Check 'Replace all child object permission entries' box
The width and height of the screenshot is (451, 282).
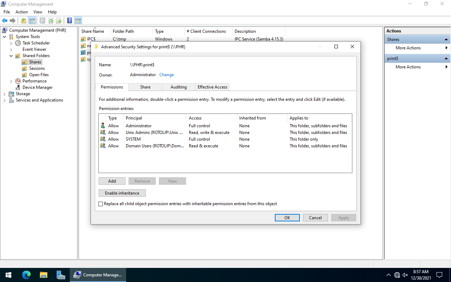(101, 204)
